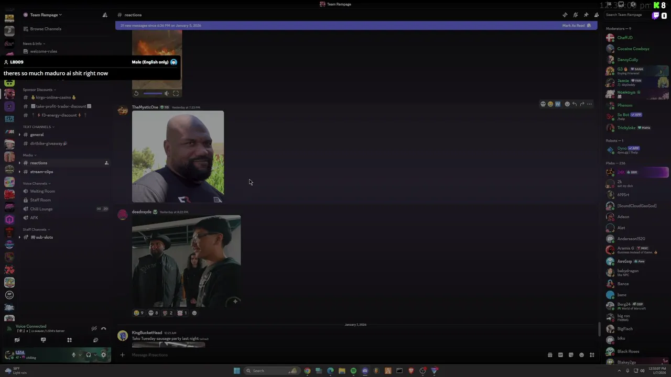Join Staff Room voice channel
The height and width of the screenshot is (377, 671).
pos(40,200)
